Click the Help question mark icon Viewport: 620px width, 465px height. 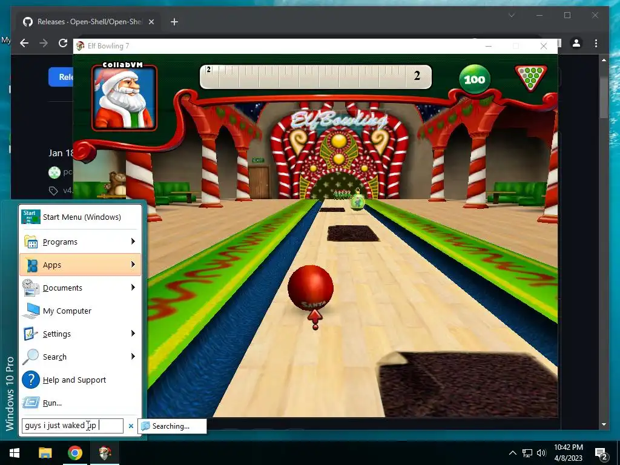[x=30, y=380]
